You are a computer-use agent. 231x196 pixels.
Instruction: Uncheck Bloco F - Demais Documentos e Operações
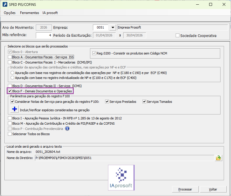pyautogui.click(x=10, y=91)
